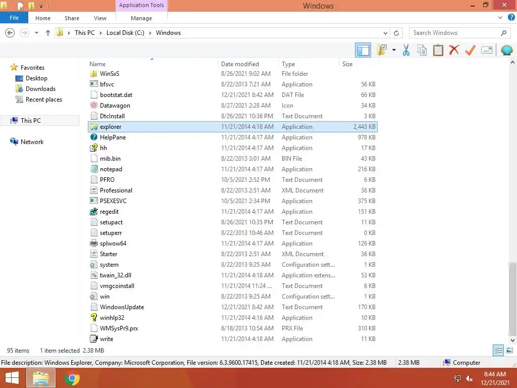Open the File menu
The image size is (517, 388).
(14, 18)
